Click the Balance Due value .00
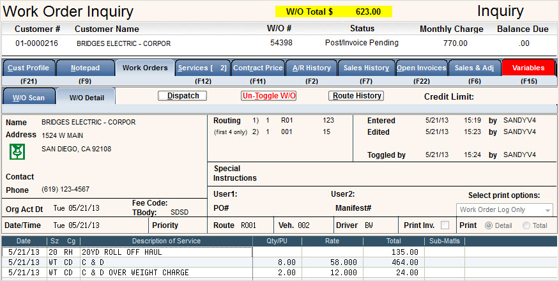Screen dimensions: 559x281 pyautogui.click(x=525, y=43)
